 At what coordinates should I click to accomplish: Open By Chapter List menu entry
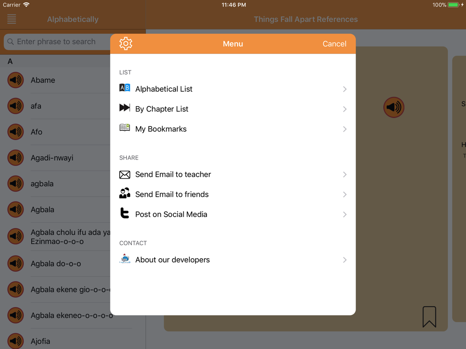pyautogui.click(x=233, y=109)
